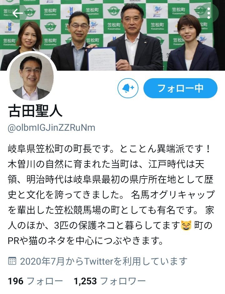The width and height of the screenshot is (225, 294).
Task: Tap the following count number 196
Action: pyautogui.click(x=16, y=281)
